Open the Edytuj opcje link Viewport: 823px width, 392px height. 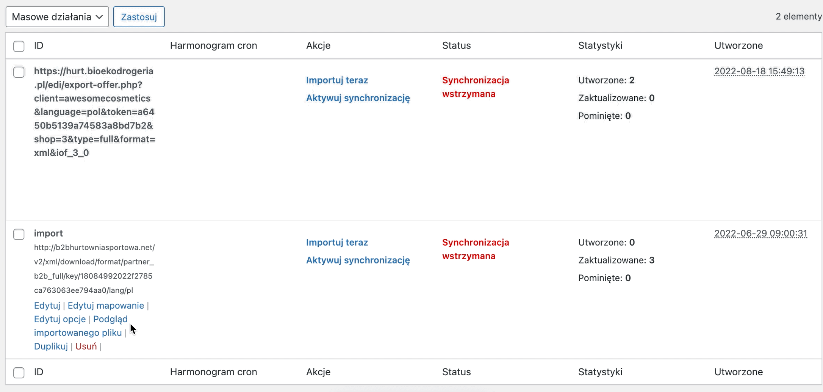coord(60,319)
